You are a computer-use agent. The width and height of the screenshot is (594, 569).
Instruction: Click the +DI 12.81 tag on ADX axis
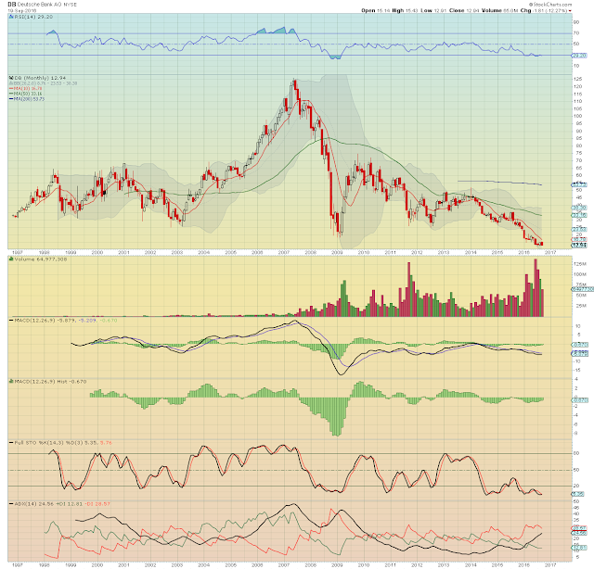[x=579, y=548]
